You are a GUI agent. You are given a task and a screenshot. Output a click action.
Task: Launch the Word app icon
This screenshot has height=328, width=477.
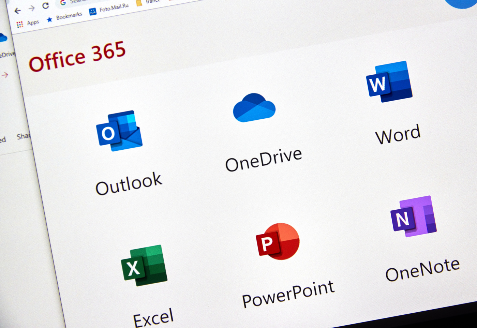[x=389, y=81]
